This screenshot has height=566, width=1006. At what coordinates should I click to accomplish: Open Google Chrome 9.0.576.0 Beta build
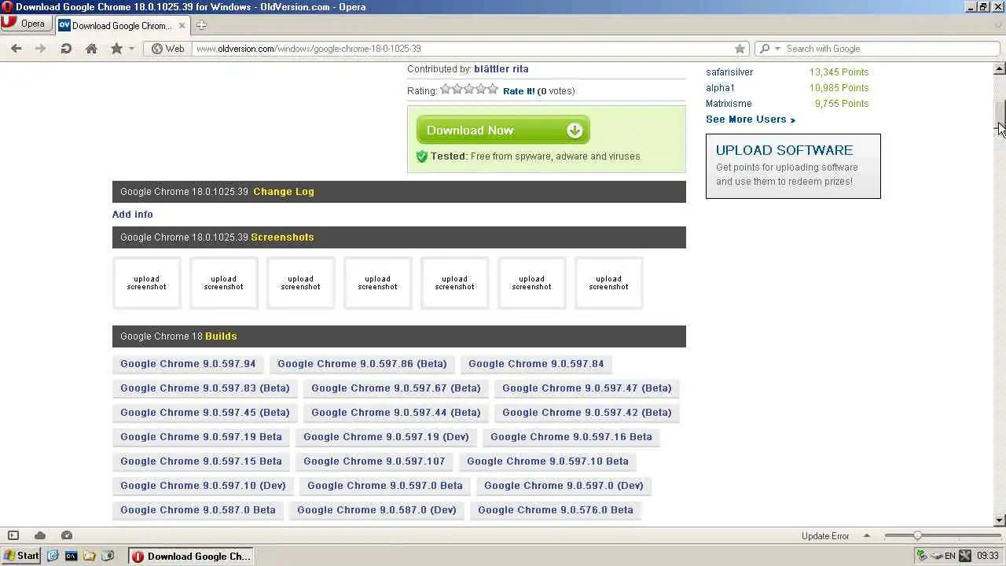click(556, 510)
